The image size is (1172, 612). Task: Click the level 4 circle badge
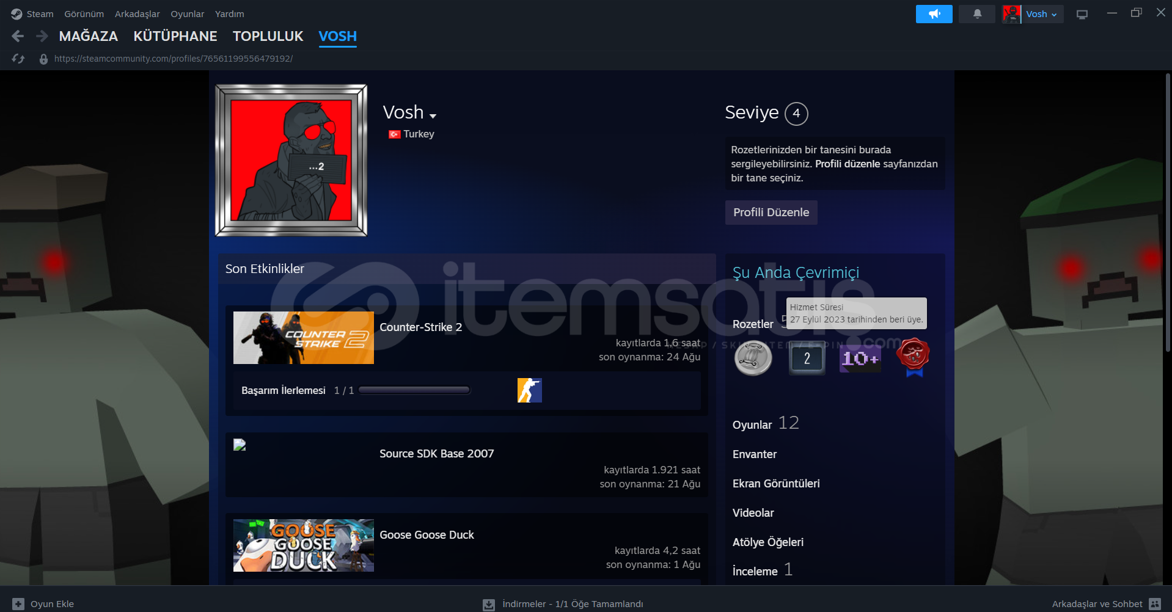coord(796,114)
